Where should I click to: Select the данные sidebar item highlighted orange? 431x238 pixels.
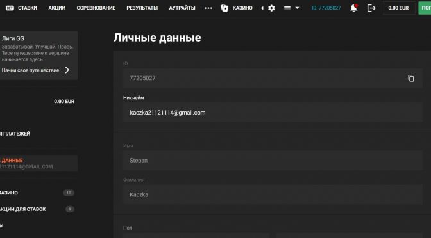click(38, 163)
